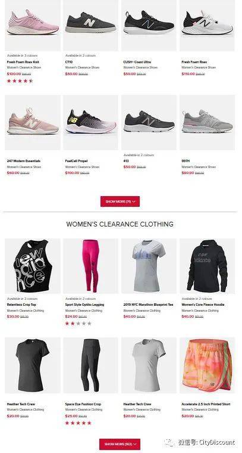Click the two-star rating under Optiks Legging
This screenshot has width=242, height=453.
click(78, 323)
